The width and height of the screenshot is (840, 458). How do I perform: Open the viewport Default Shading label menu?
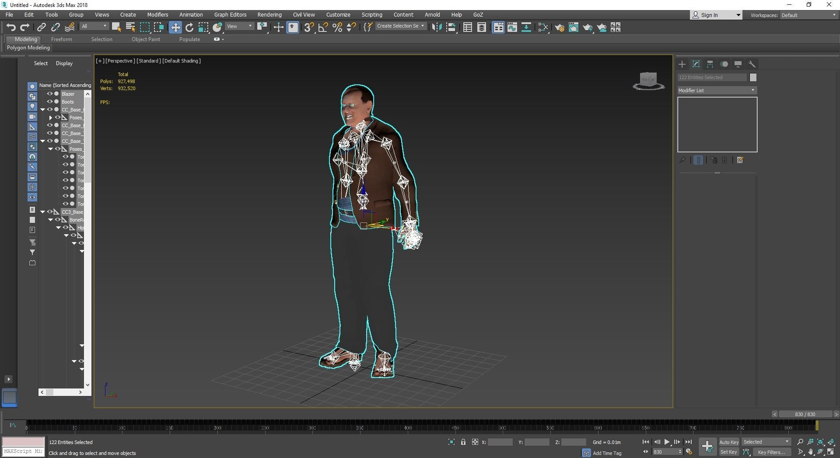click(x=182, y=61)
